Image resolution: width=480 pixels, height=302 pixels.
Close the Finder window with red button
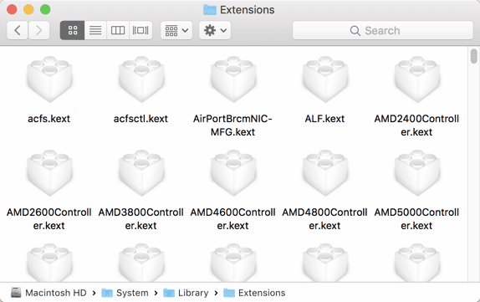pyautogui.click(x=12, y=9)
